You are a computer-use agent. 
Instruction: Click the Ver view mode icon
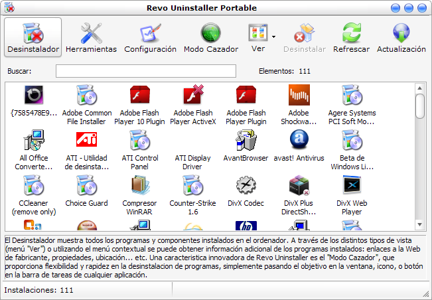click(257, 33)
